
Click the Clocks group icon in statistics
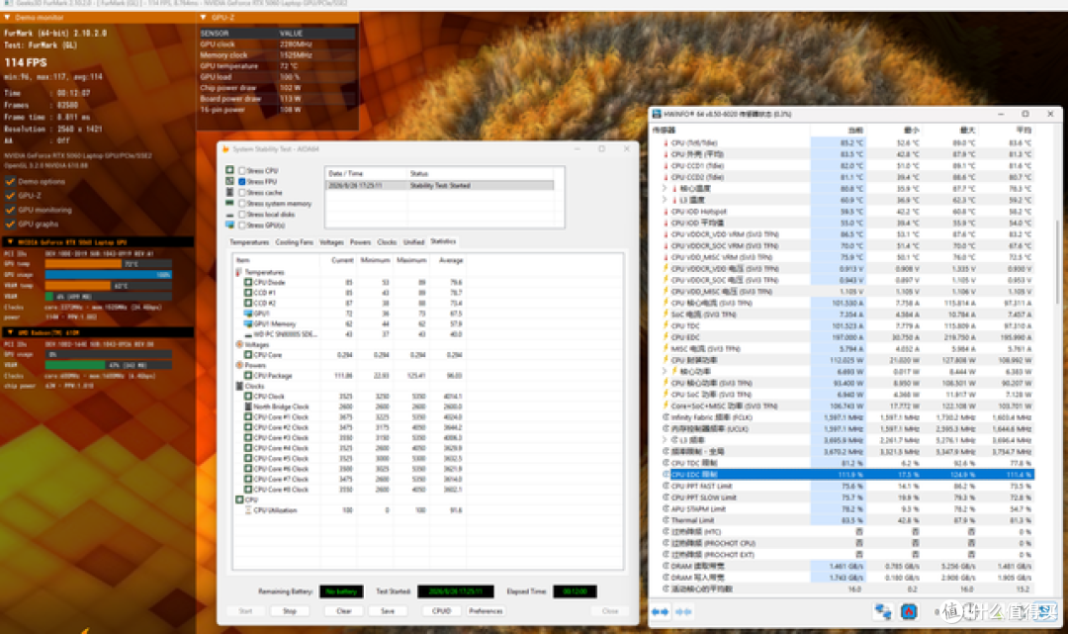239,386
